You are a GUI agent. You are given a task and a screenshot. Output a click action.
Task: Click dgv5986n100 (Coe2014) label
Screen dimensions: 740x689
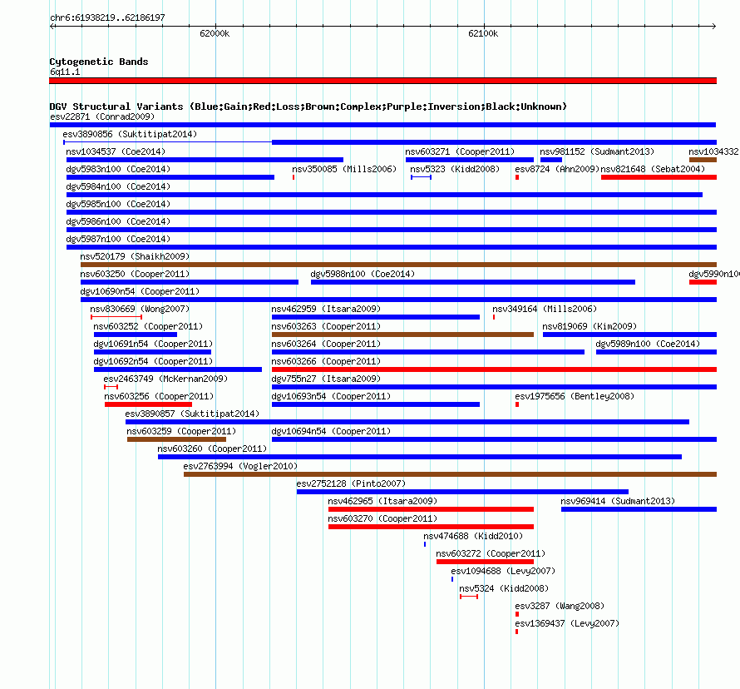[x=118, y=221]
